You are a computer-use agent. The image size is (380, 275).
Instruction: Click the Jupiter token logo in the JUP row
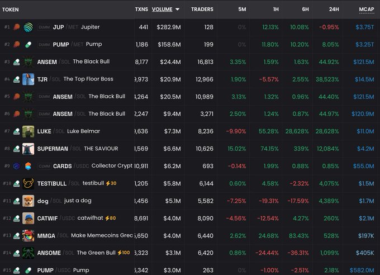[x=28, y=27]
